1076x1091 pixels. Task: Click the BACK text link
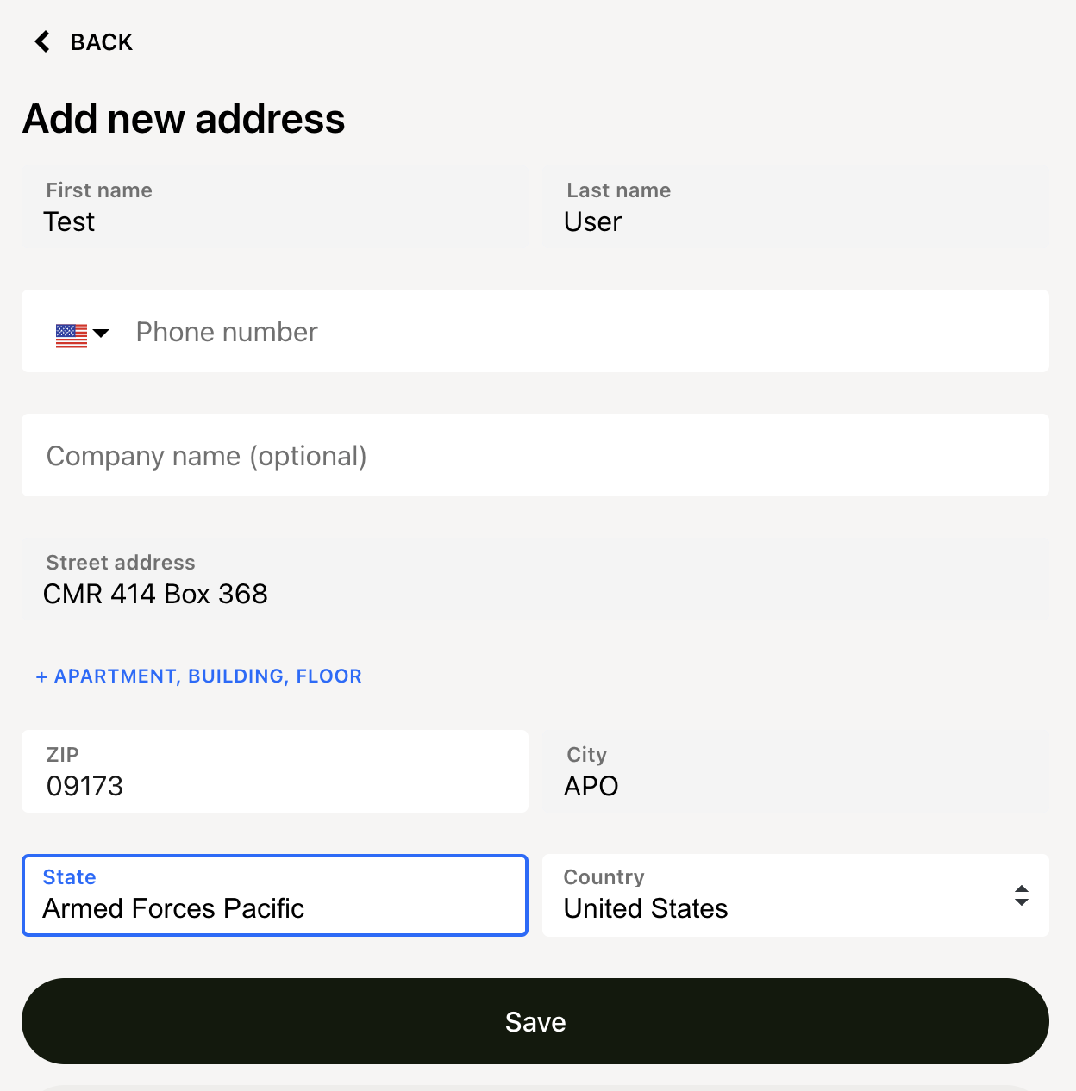point(101,42)
